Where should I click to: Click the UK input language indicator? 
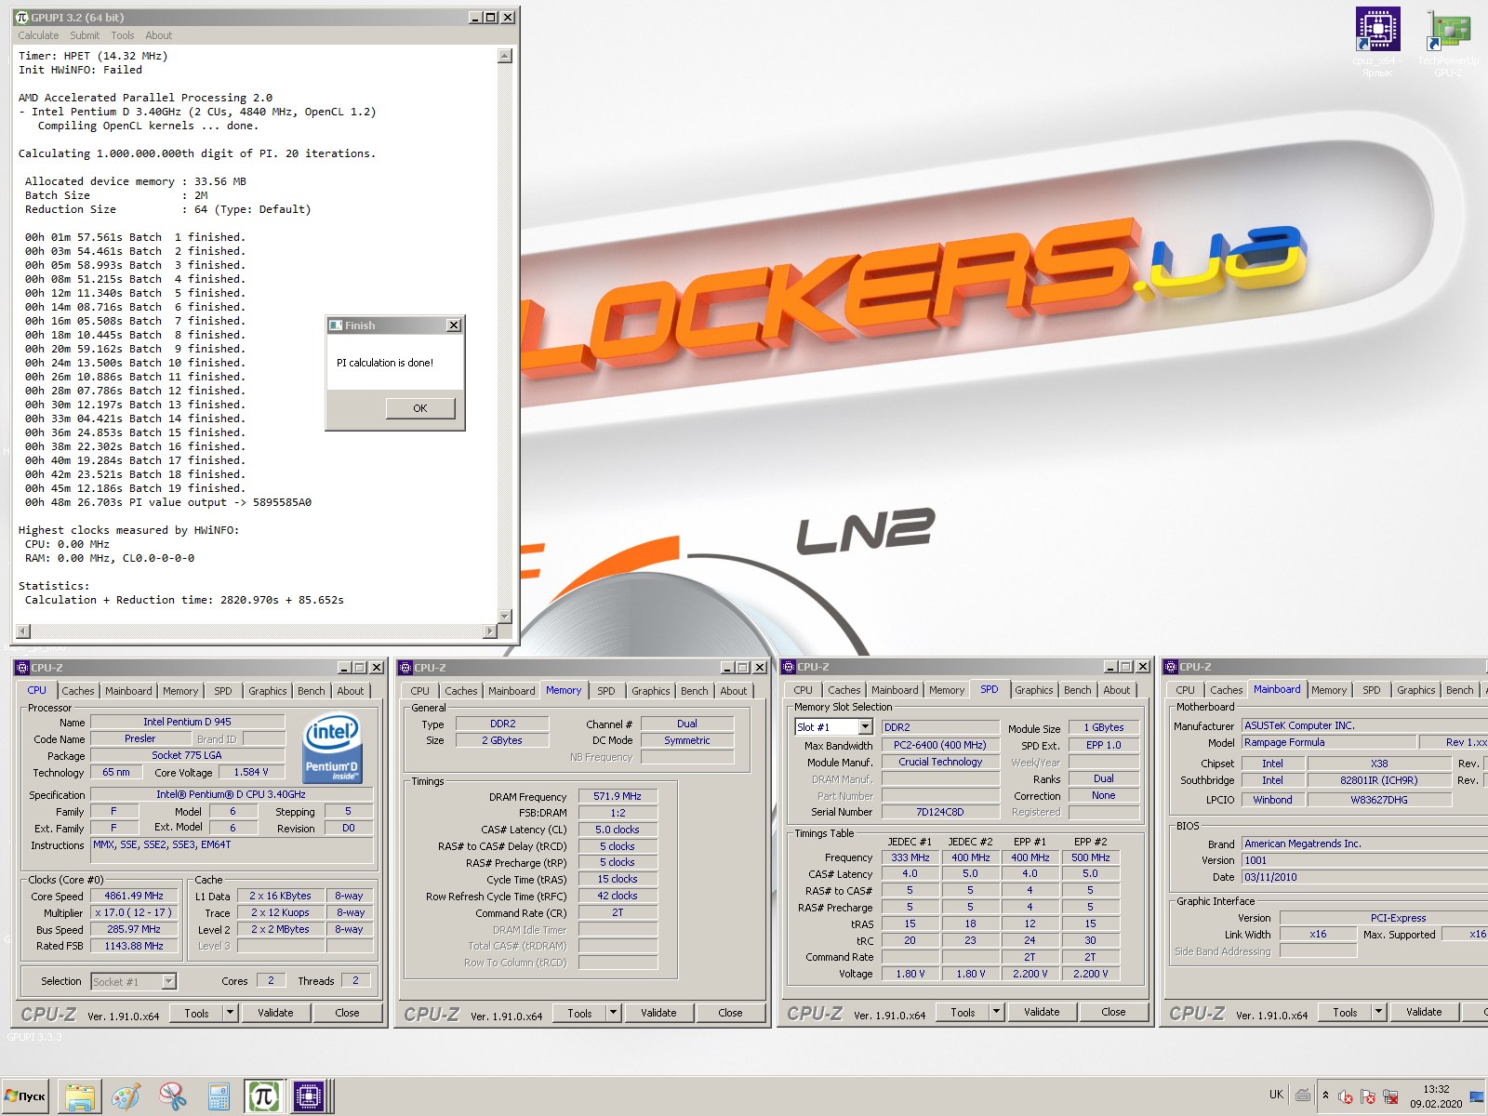pyautogui.click(x=1276, y=1095)
